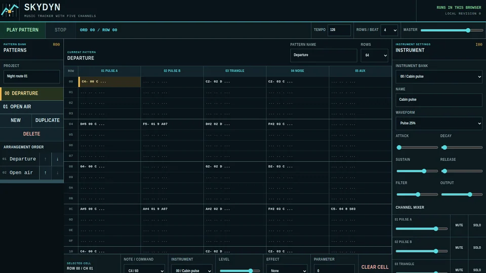Click the Stop button
The image size is (486, 273).
(60, 30)
